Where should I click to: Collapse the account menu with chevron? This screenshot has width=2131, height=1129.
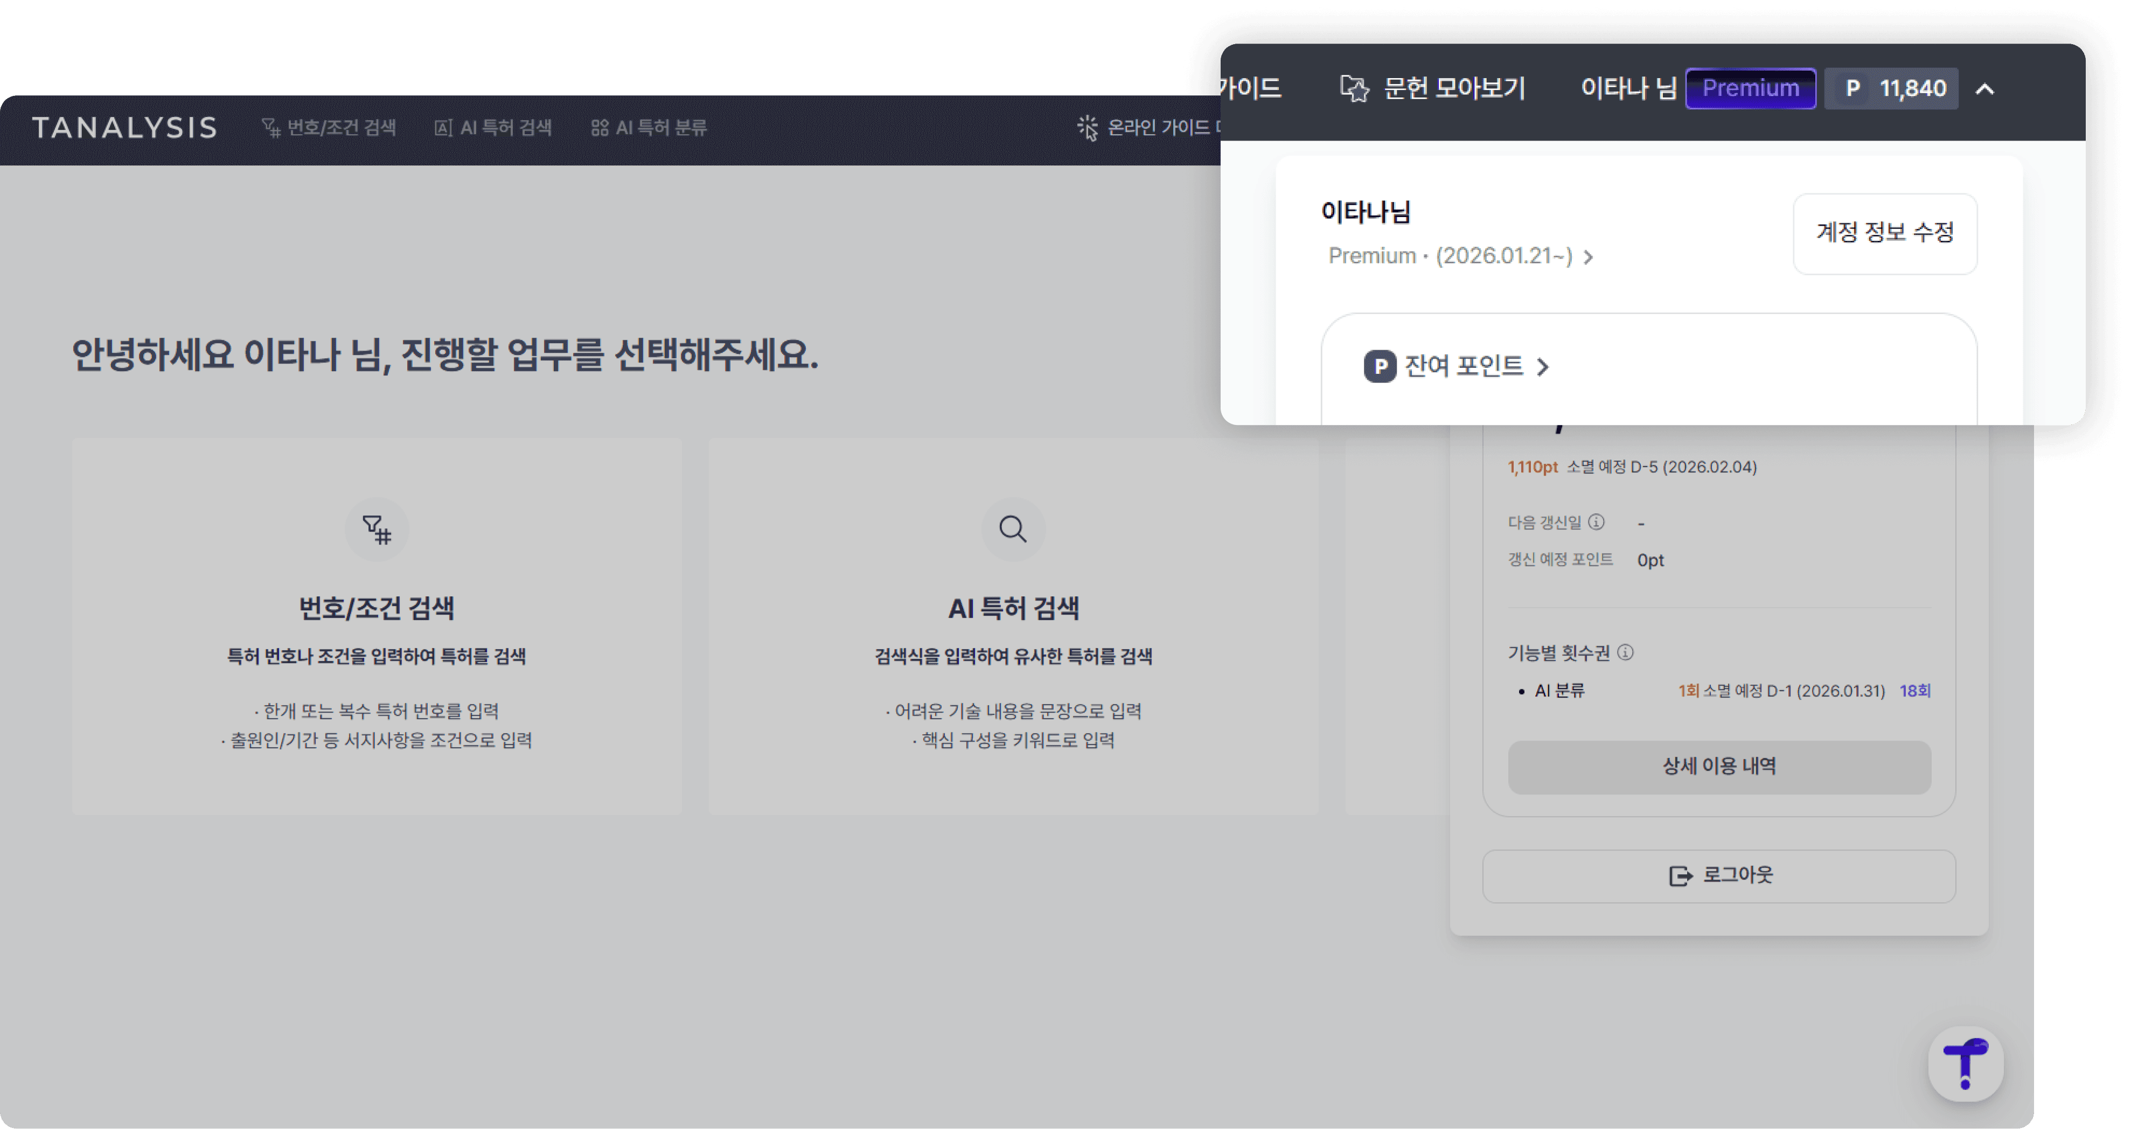coord(1984,88)
